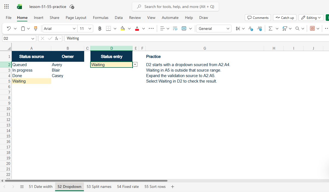
Task: Click the formula bar cancel X icon
Action: [x=42, y=38]
